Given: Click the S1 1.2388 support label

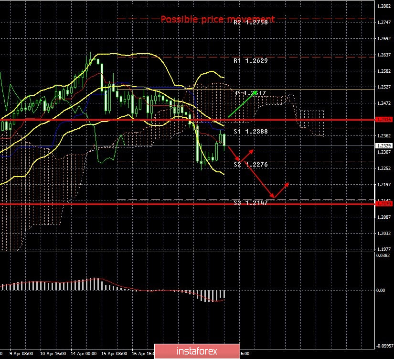Looking at the screenshot, I should pyautogui.click(x=251, y=131).
